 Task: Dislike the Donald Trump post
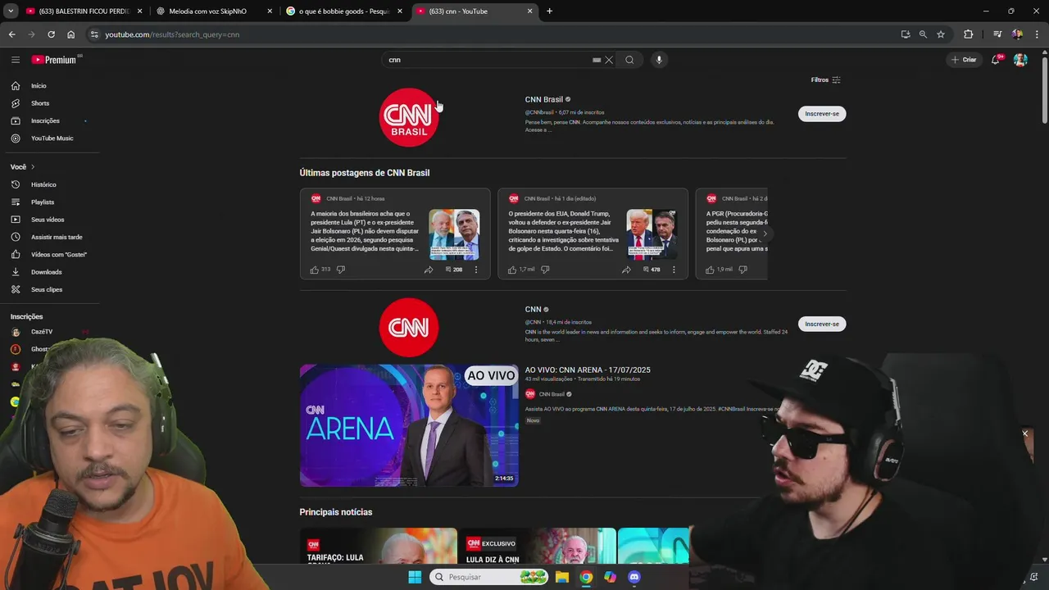545,270
